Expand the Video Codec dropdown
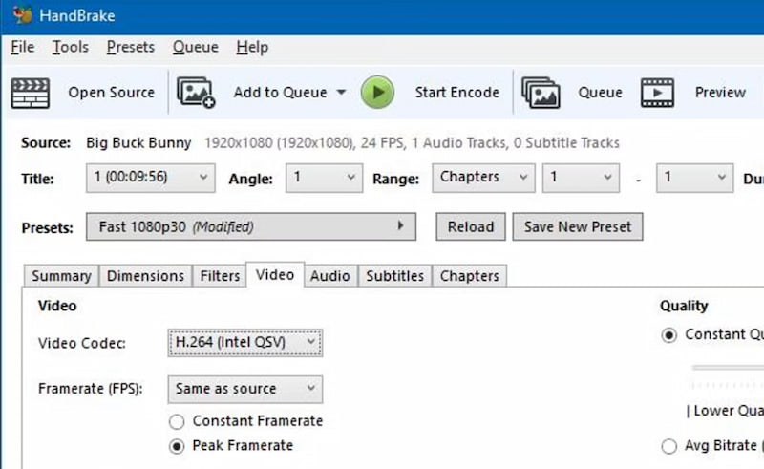 245,343
